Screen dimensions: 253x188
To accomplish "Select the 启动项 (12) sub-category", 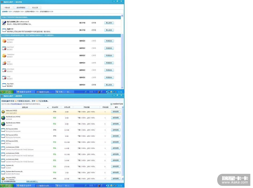I will click(7, 11).
